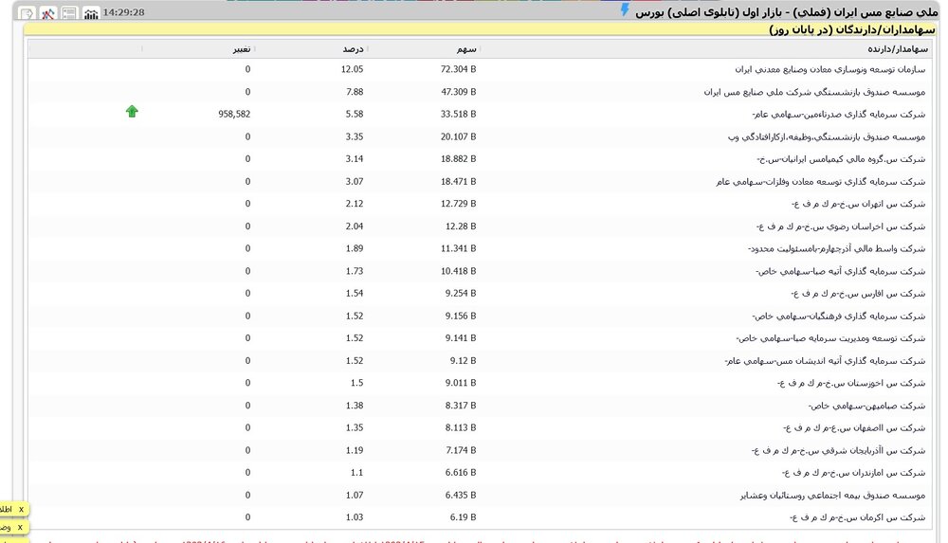Open the technical chart tools icon

click(47, 13)
